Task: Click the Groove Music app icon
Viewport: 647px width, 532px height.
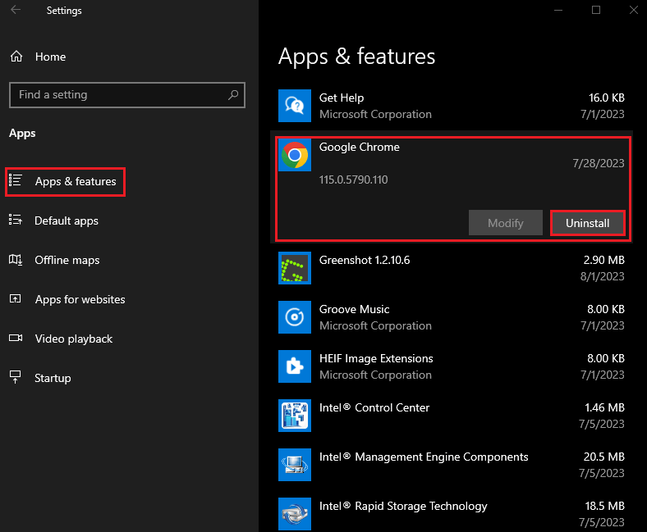Action: (295, 317)
